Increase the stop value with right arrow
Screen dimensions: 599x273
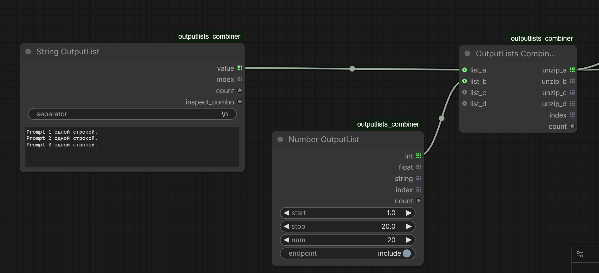click(x=409, y=226)
